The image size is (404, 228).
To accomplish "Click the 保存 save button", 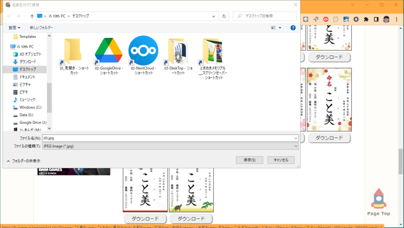I will [x=249, y=160].
